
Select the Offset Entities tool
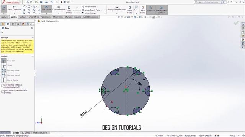click(69, 10)
